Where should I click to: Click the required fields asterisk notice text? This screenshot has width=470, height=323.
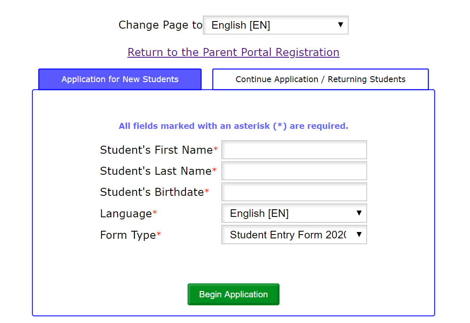coord(234,126)
